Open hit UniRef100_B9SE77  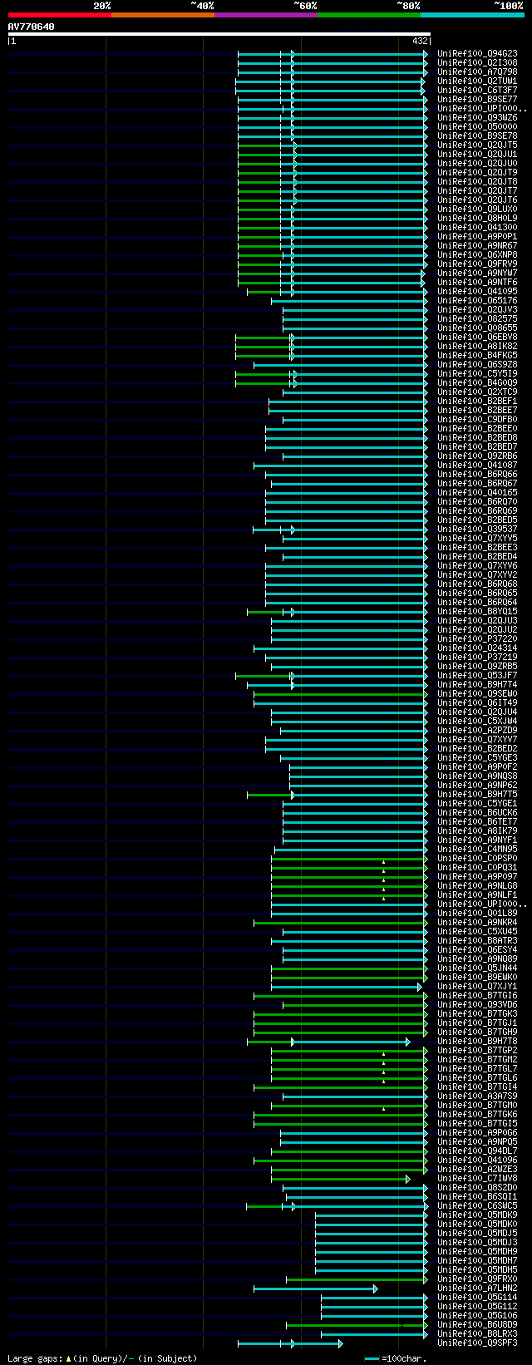(x=477, y=100)
